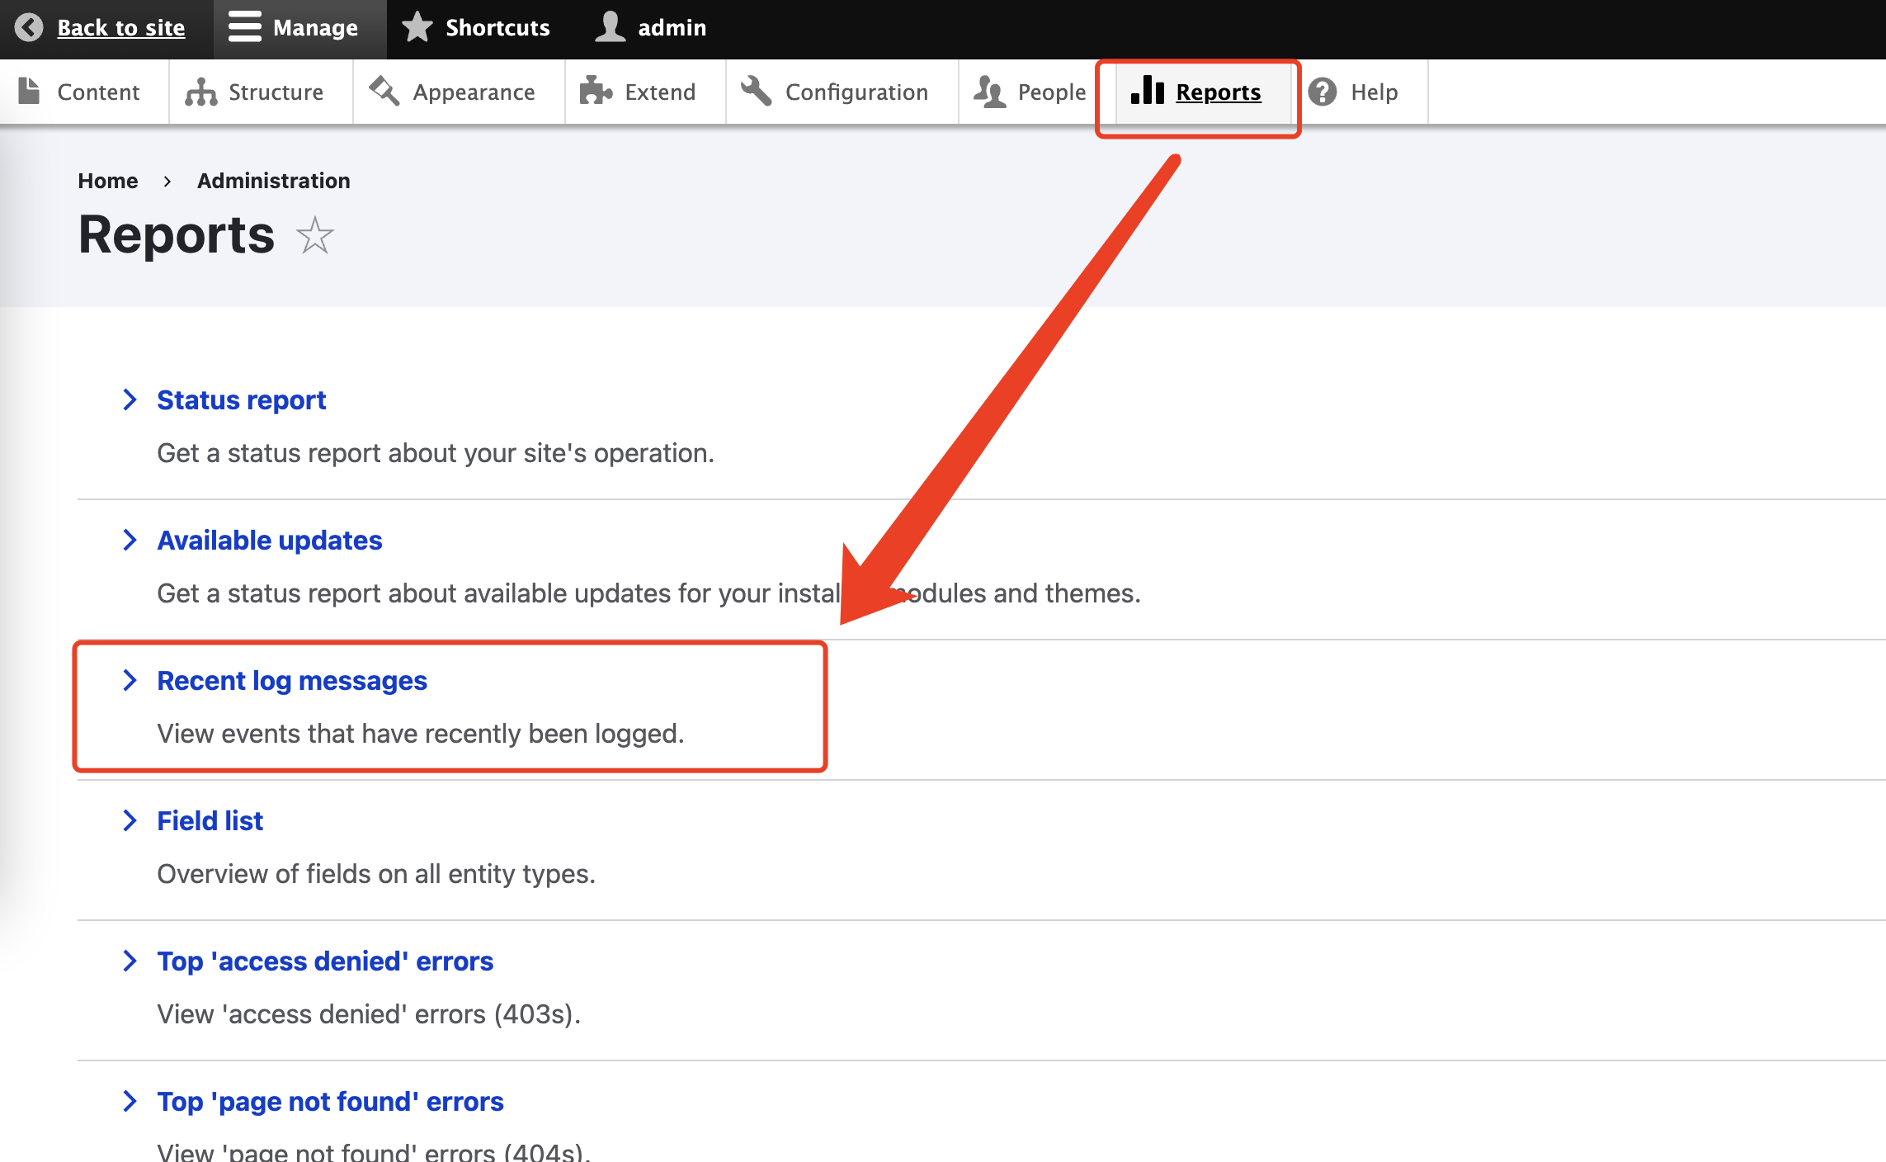Click the chevron beside Available updates
This screenshot has width=1886, height=1162.
coord(130,541)
